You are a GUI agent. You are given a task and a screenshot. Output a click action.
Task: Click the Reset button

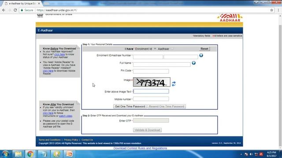204,49
